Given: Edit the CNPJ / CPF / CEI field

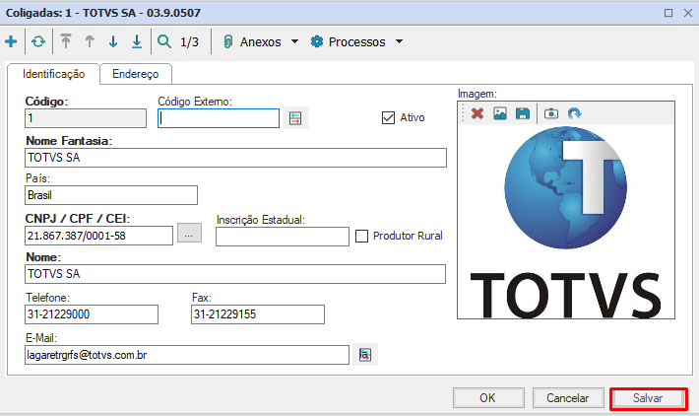Looking at the screenshot, I should 98,236.
